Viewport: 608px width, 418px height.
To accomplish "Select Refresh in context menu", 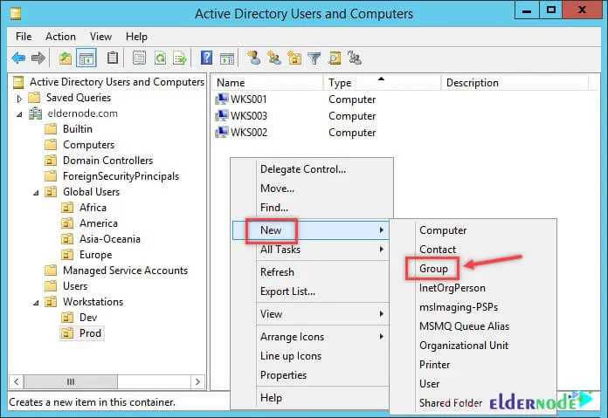I will tap(277, 272).
